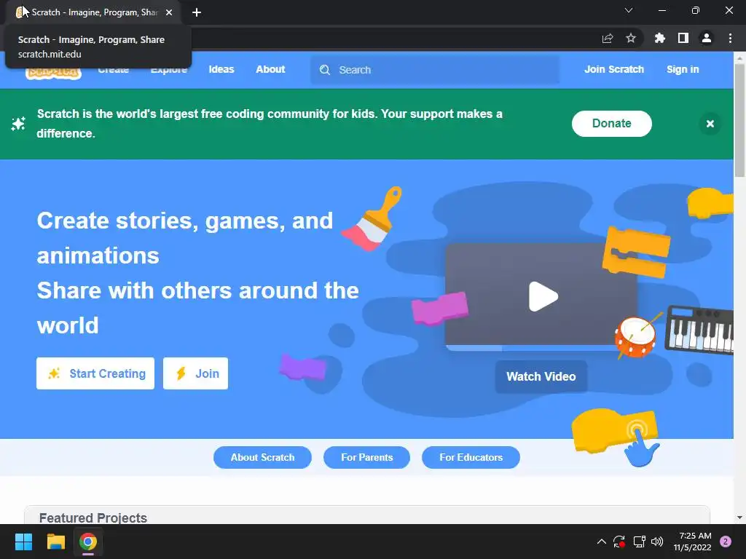
Task: Click the Featured Projects heading
Action: pyautogui.click(x=93, y=518)
